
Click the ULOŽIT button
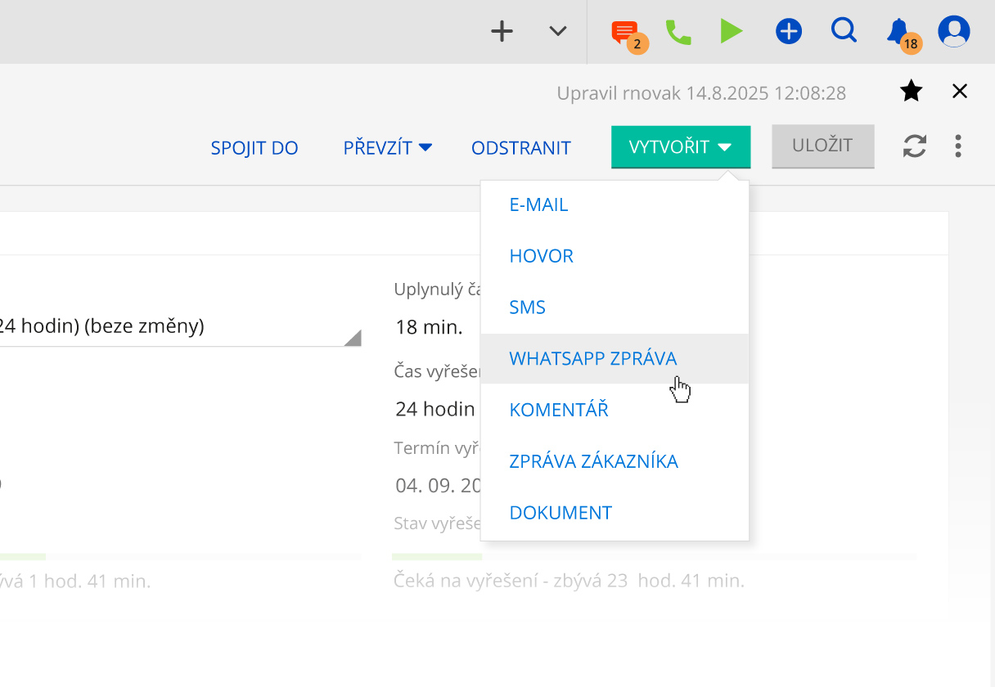pyautogui.click(x=822, y=146)
